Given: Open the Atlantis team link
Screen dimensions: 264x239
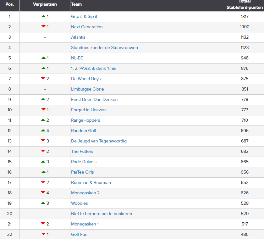Looking at the screenshot, I should click(x=78, y=37).
